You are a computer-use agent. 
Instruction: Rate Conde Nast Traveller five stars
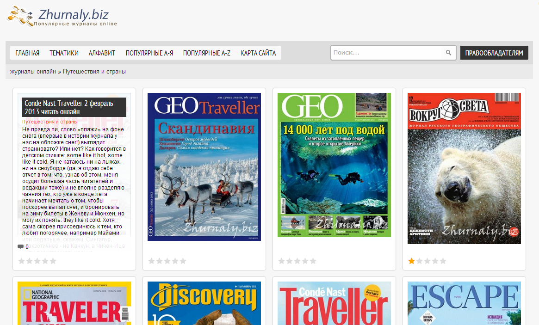(x=53, y=261)
